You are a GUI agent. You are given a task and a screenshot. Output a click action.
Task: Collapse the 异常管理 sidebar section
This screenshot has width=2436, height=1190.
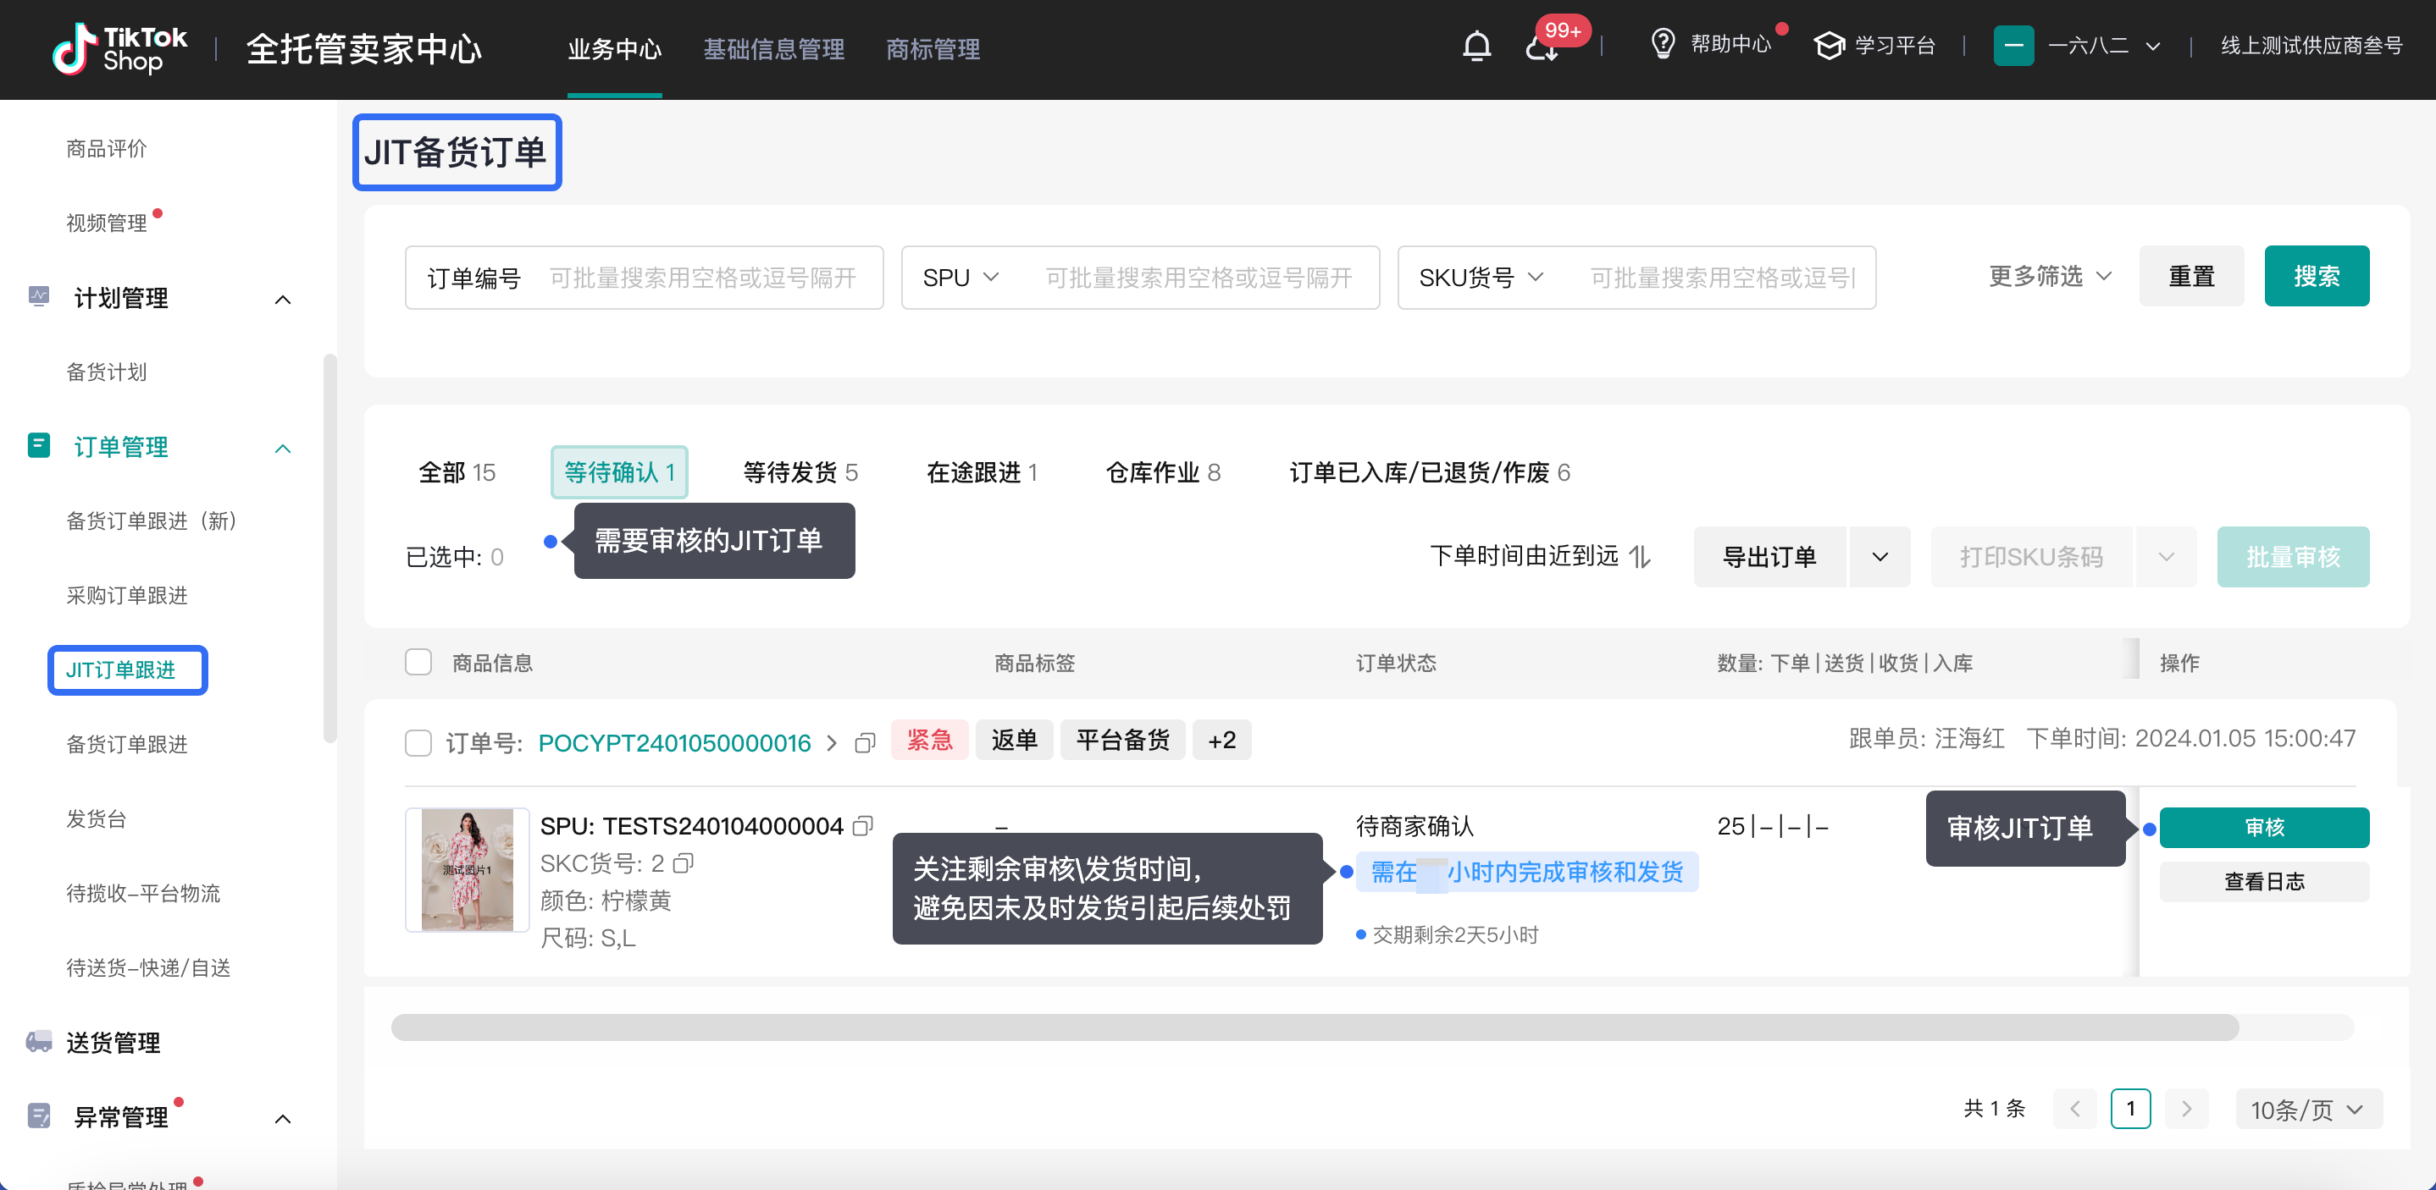283,1119
